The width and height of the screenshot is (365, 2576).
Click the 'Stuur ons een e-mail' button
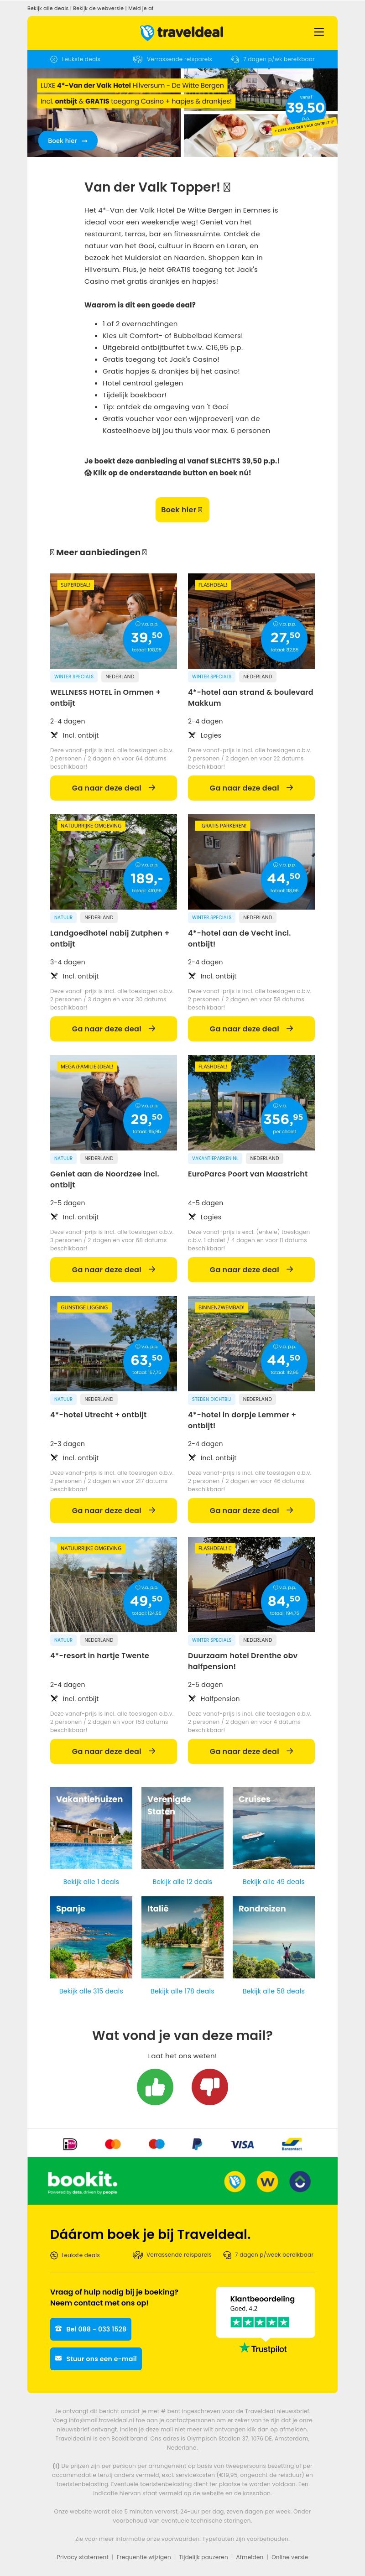(96, 2359)
